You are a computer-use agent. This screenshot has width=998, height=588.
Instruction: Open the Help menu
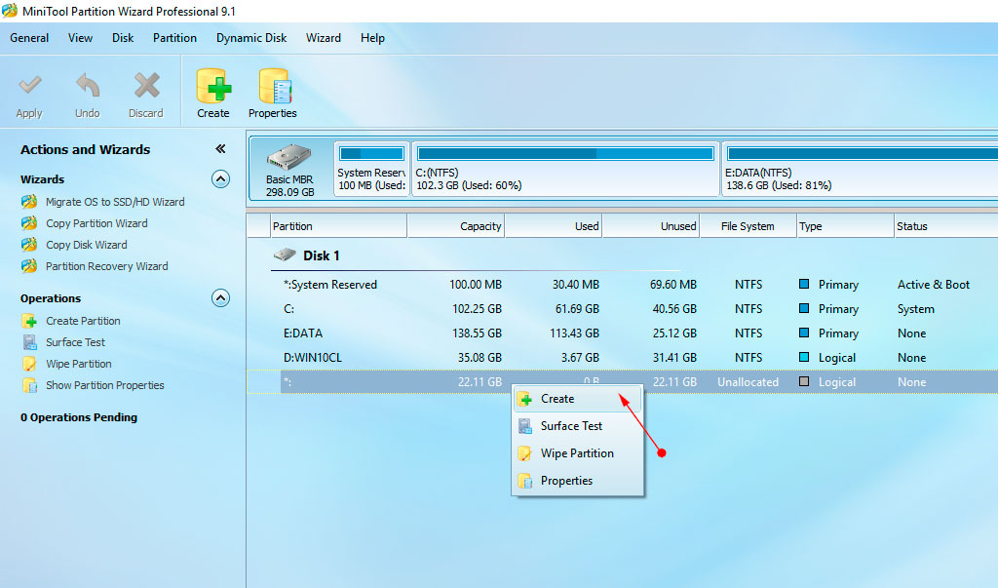coord(372,38)
